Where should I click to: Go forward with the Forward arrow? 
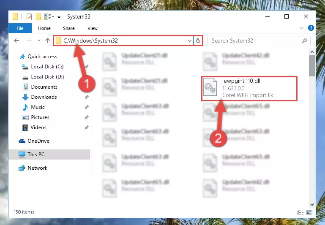point(29,41)
